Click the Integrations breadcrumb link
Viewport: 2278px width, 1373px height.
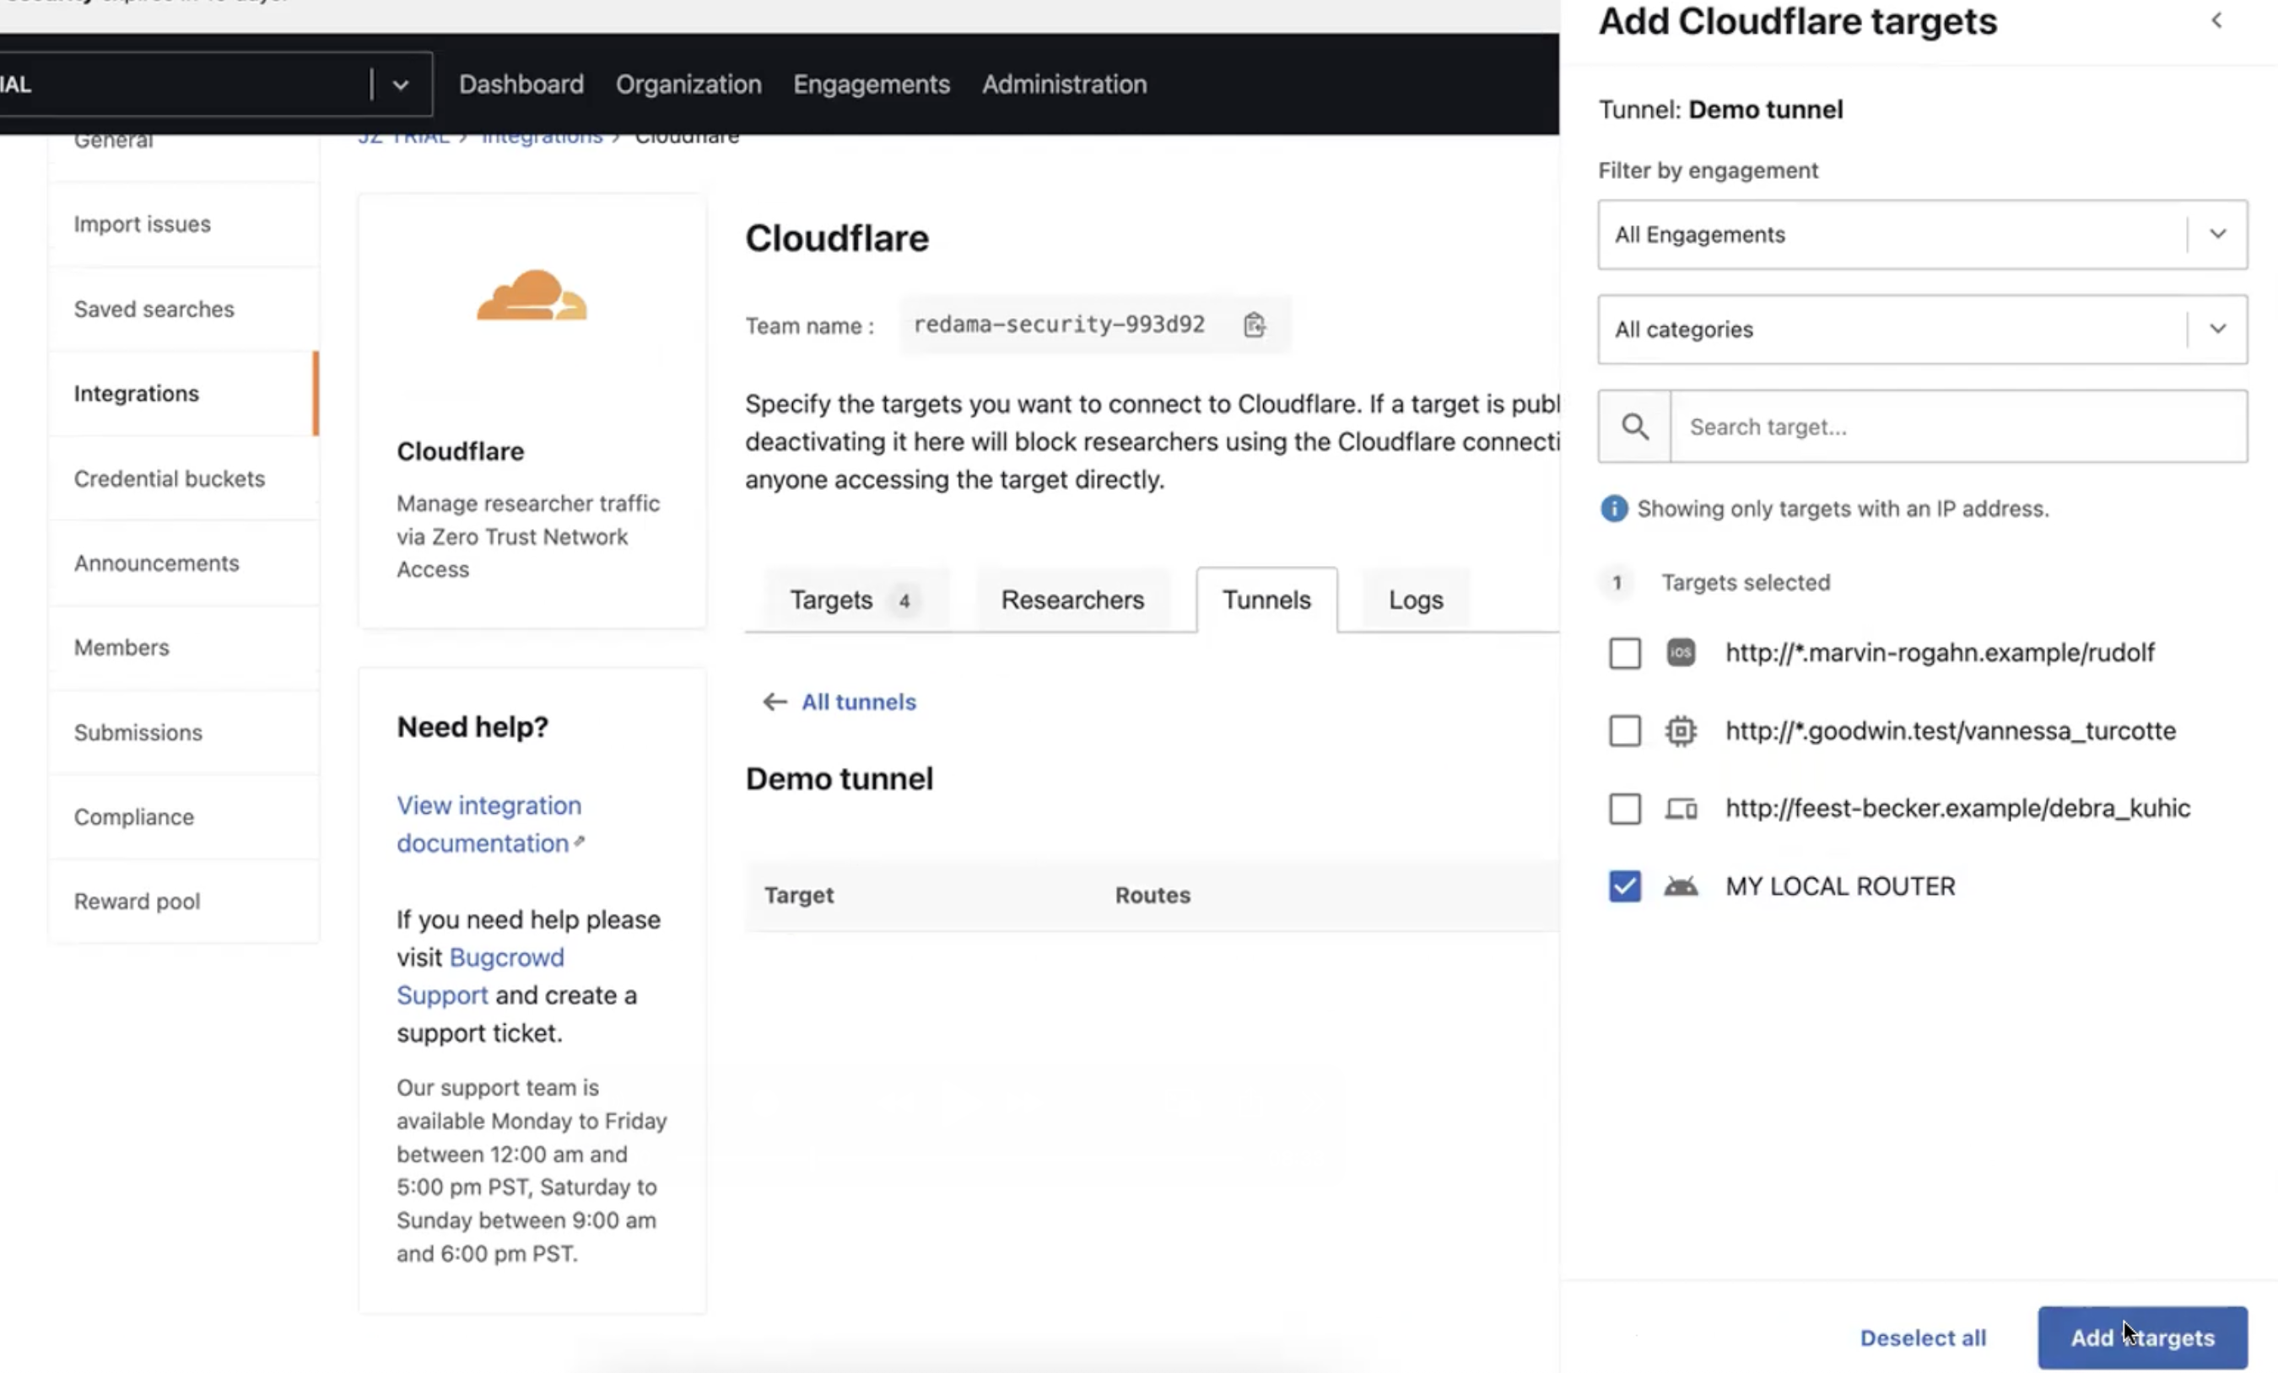click(542, 137)
